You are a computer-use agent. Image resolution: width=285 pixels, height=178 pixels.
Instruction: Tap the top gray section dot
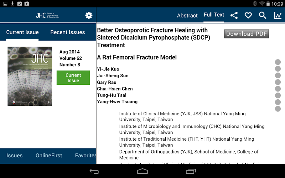coord(278,62)
